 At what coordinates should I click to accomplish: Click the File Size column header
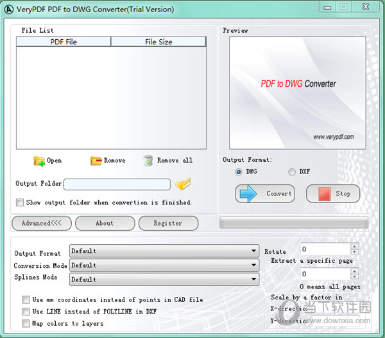[158, 42]
